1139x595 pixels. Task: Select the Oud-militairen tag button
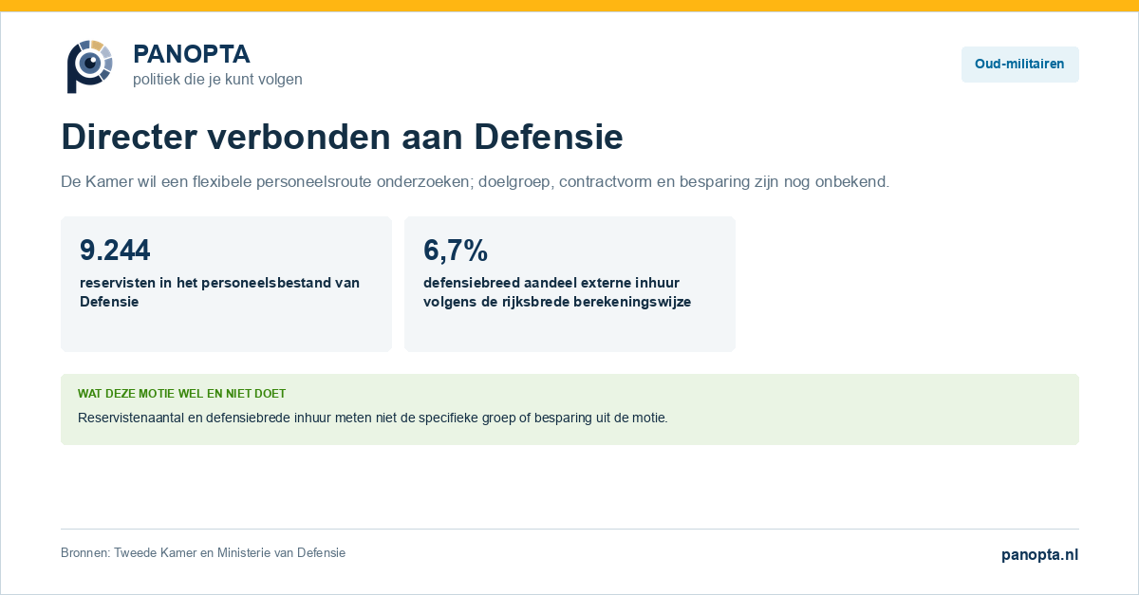tap(1019, 65)
